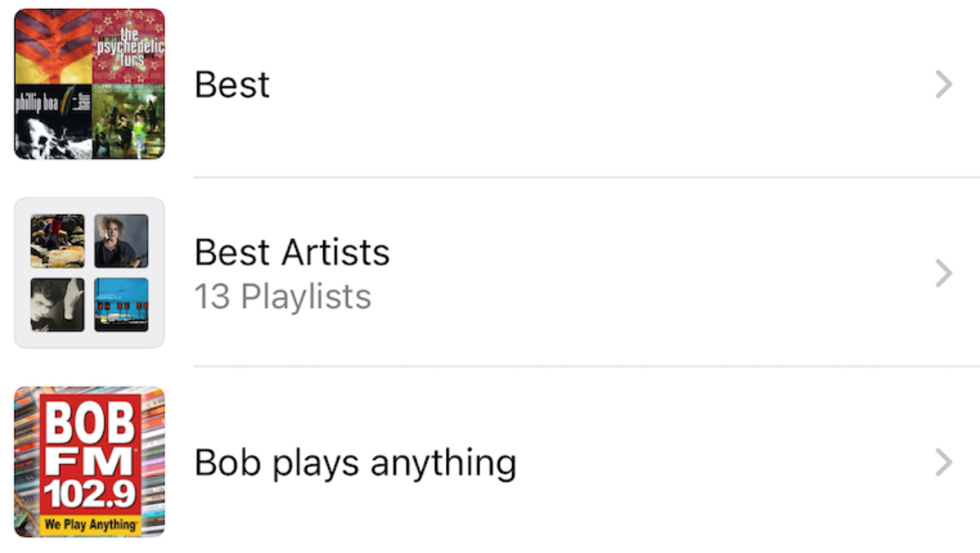Click the green band photo cover
Viewport: 980px width, 553px height.
pos(128,121)
